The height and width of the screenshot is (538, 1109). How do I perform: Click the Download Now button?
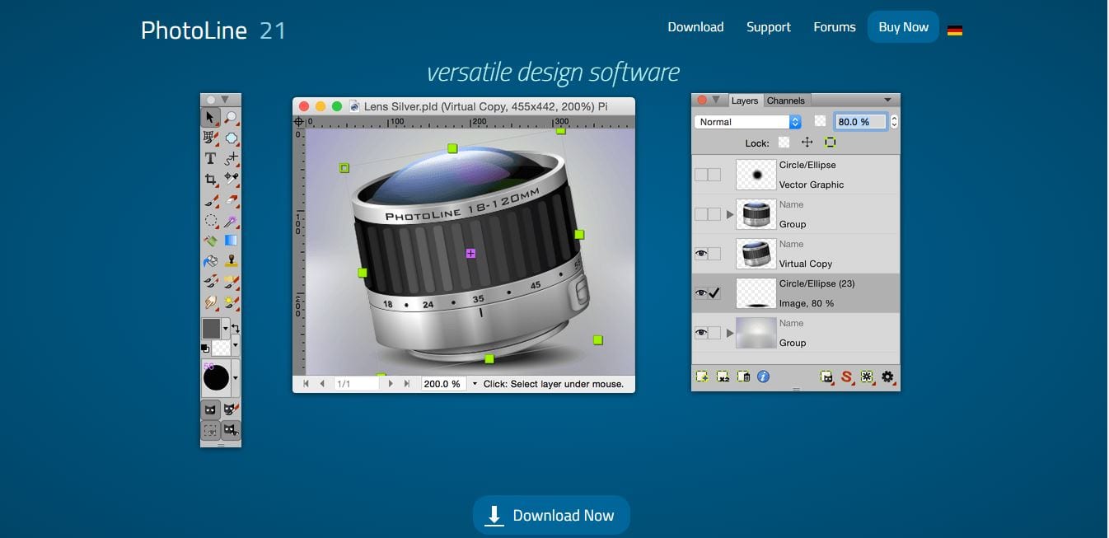coord(551,516)
